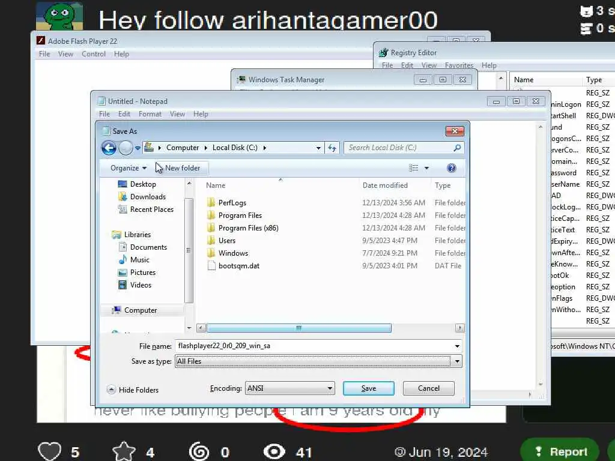Click Computer in the address breadcrumb

(x=183, y=148)
